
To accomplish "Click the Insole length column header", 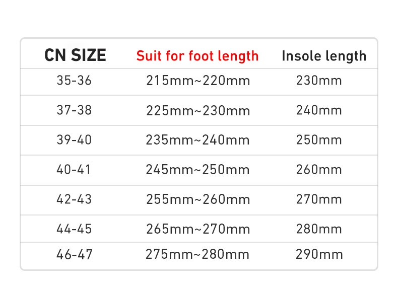I will (x=324, y=55).
